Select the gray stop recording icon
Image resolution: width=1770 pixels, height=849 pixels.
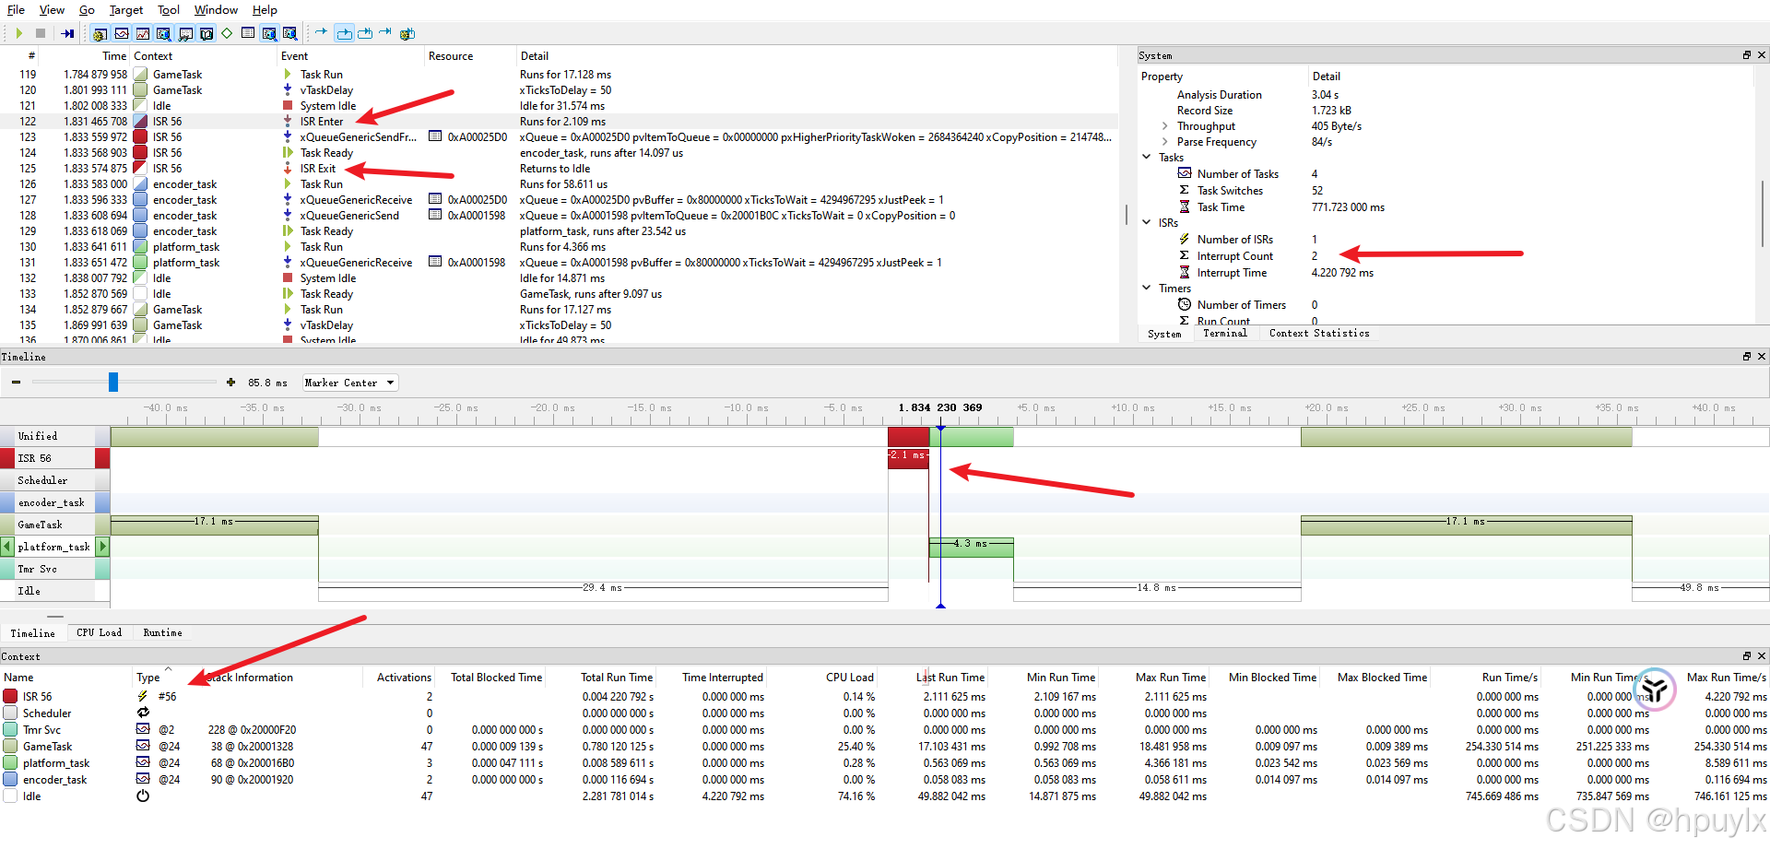pyautogui.click(x=41, y=33)
